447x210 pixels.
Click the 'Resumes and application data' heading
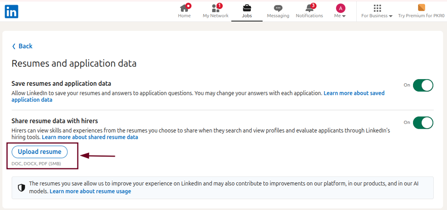coord(74,64)
